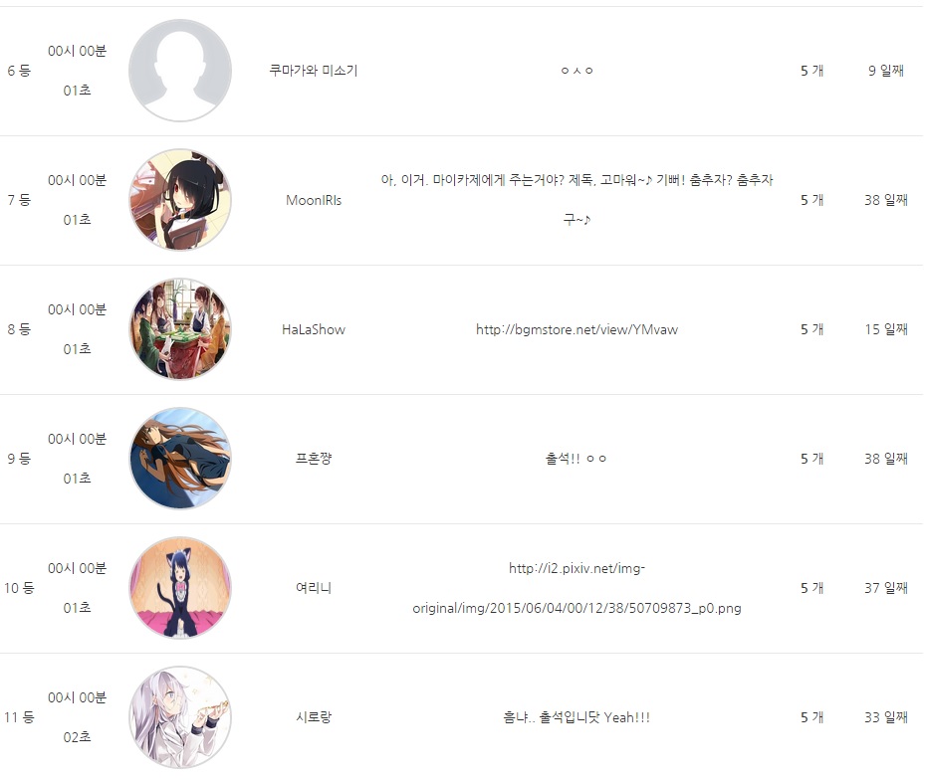The width and height of the screenshot is (925, 782).
Task: Click username 시로랑
Action: [x=314, y=717]
